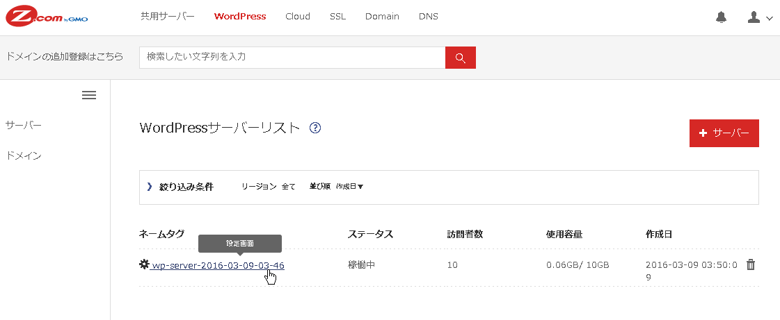The height and width of the screenshot is (320, 780).
Task: Select the リージョン 全て filter
Action: click(x=268, y=187)
